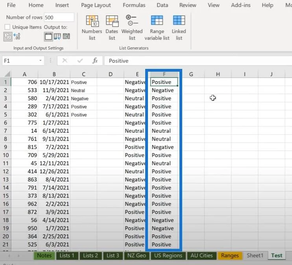Open the Add-ins ribbon tab
This screenshot has width=292, height=265.
tap(241, 5)
